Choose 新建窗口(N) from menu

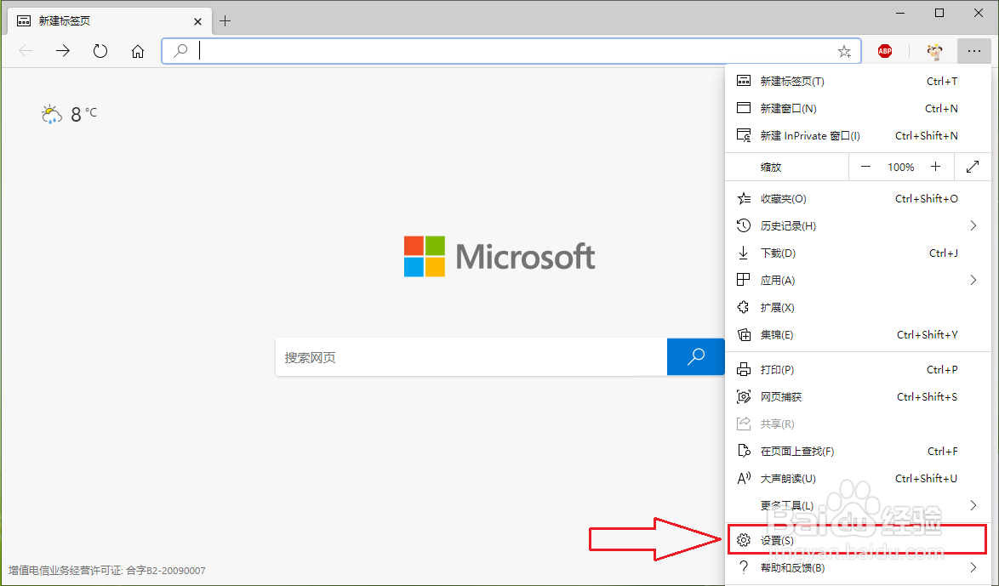859,108
